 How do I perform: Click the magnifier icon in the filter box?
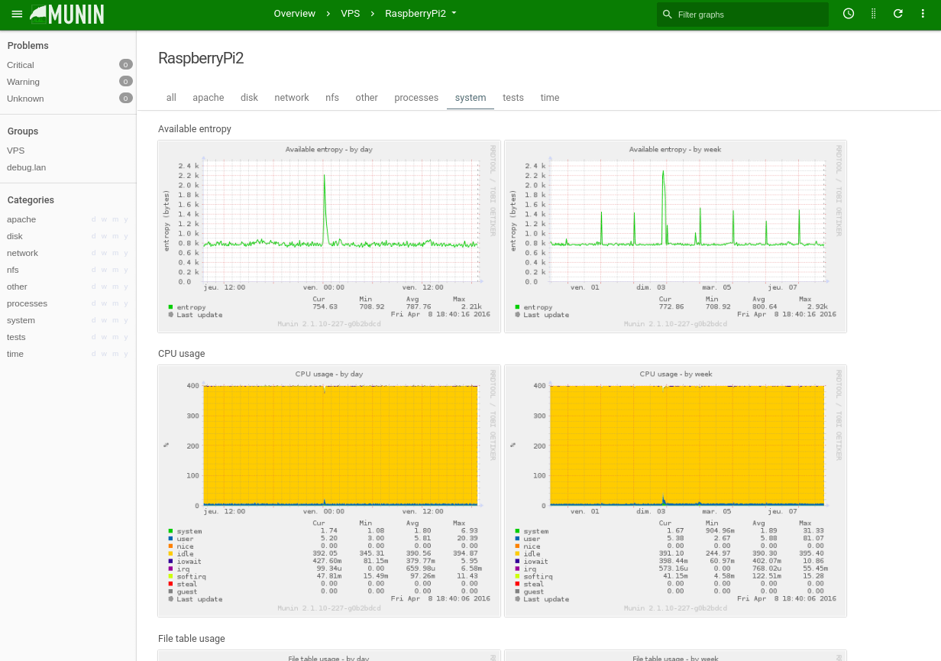click(668, 15)
